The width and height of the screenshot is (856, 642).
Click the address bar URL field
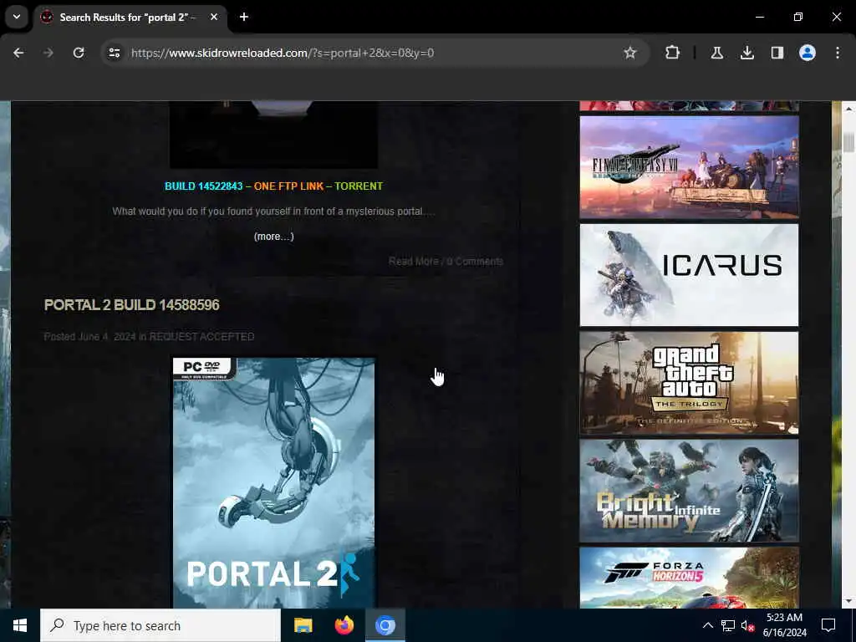pos(374,53)
